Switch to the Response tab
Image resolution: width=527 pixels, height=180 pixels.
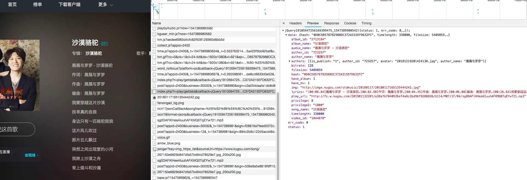[331, 23]
